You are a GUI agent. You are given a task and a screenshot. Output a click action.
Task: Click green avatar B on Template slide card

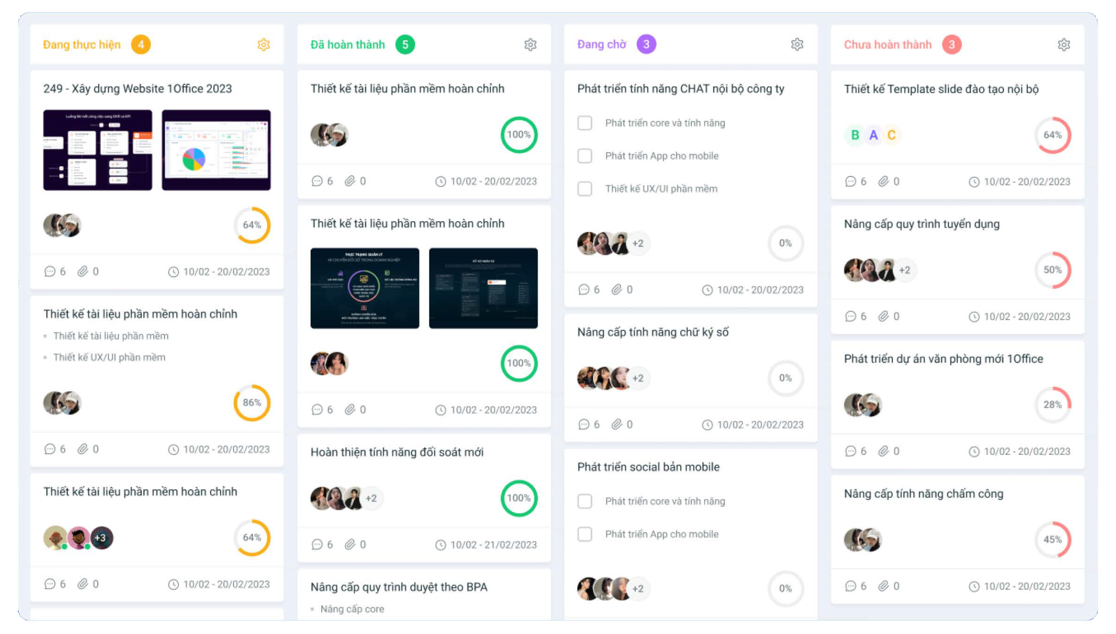[x=855, y=135]
